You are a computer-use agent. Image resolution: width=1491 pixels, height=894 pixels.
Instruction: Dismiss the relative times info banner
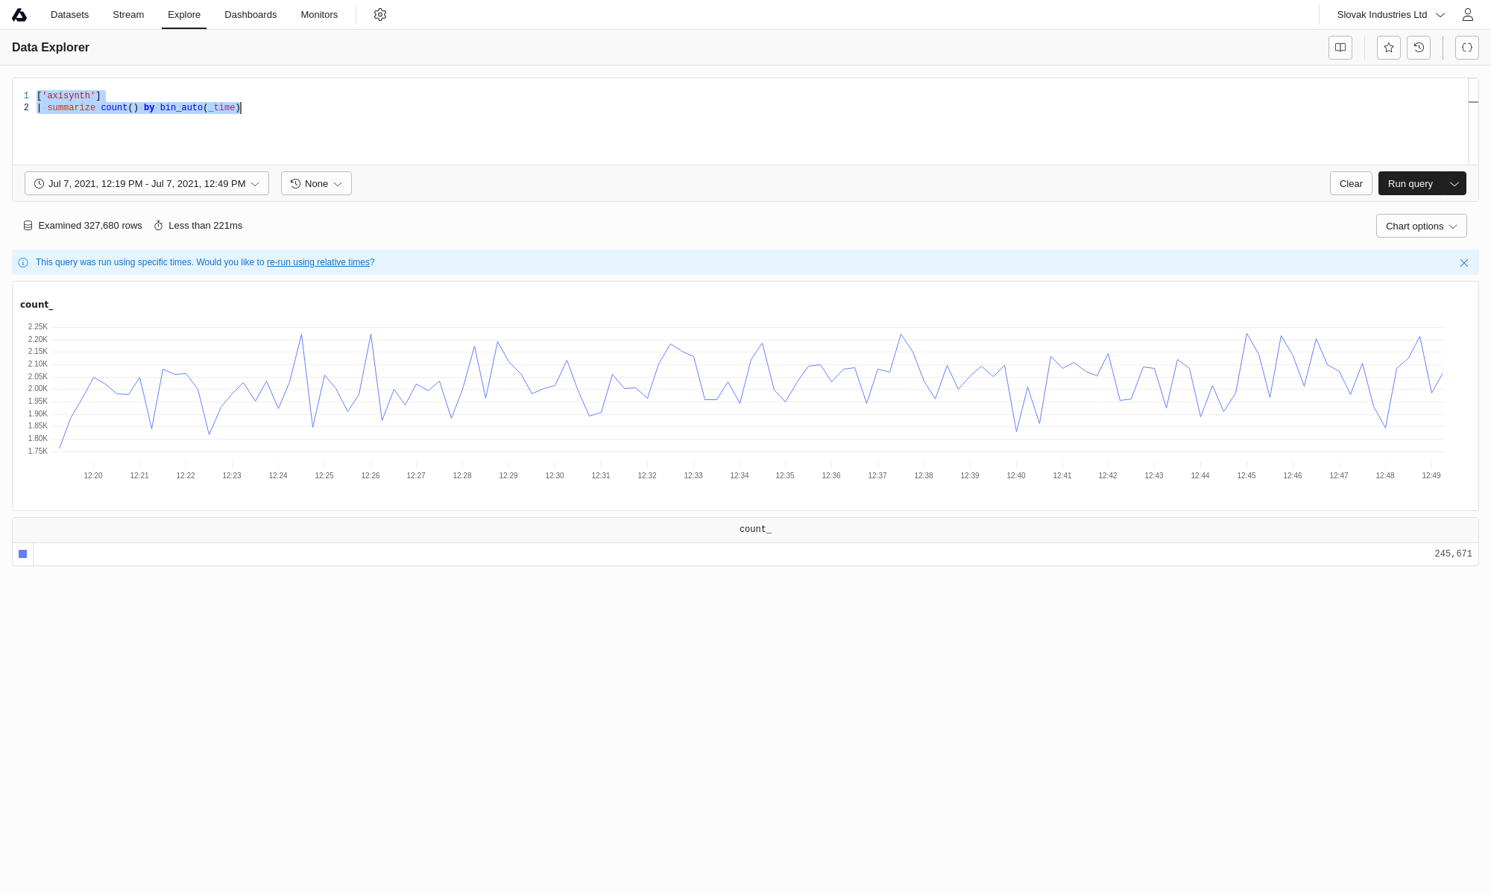(1463, 263)
